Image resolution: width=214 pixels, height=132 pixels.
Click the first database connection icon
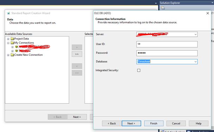pos(17,47)
